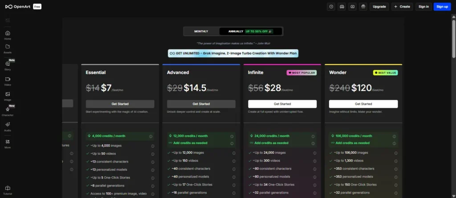Click 'Add credits as needed' in Wonder

click(353, 143)
